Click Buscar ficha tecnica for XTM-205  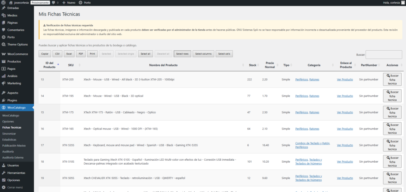pos(392,79)
